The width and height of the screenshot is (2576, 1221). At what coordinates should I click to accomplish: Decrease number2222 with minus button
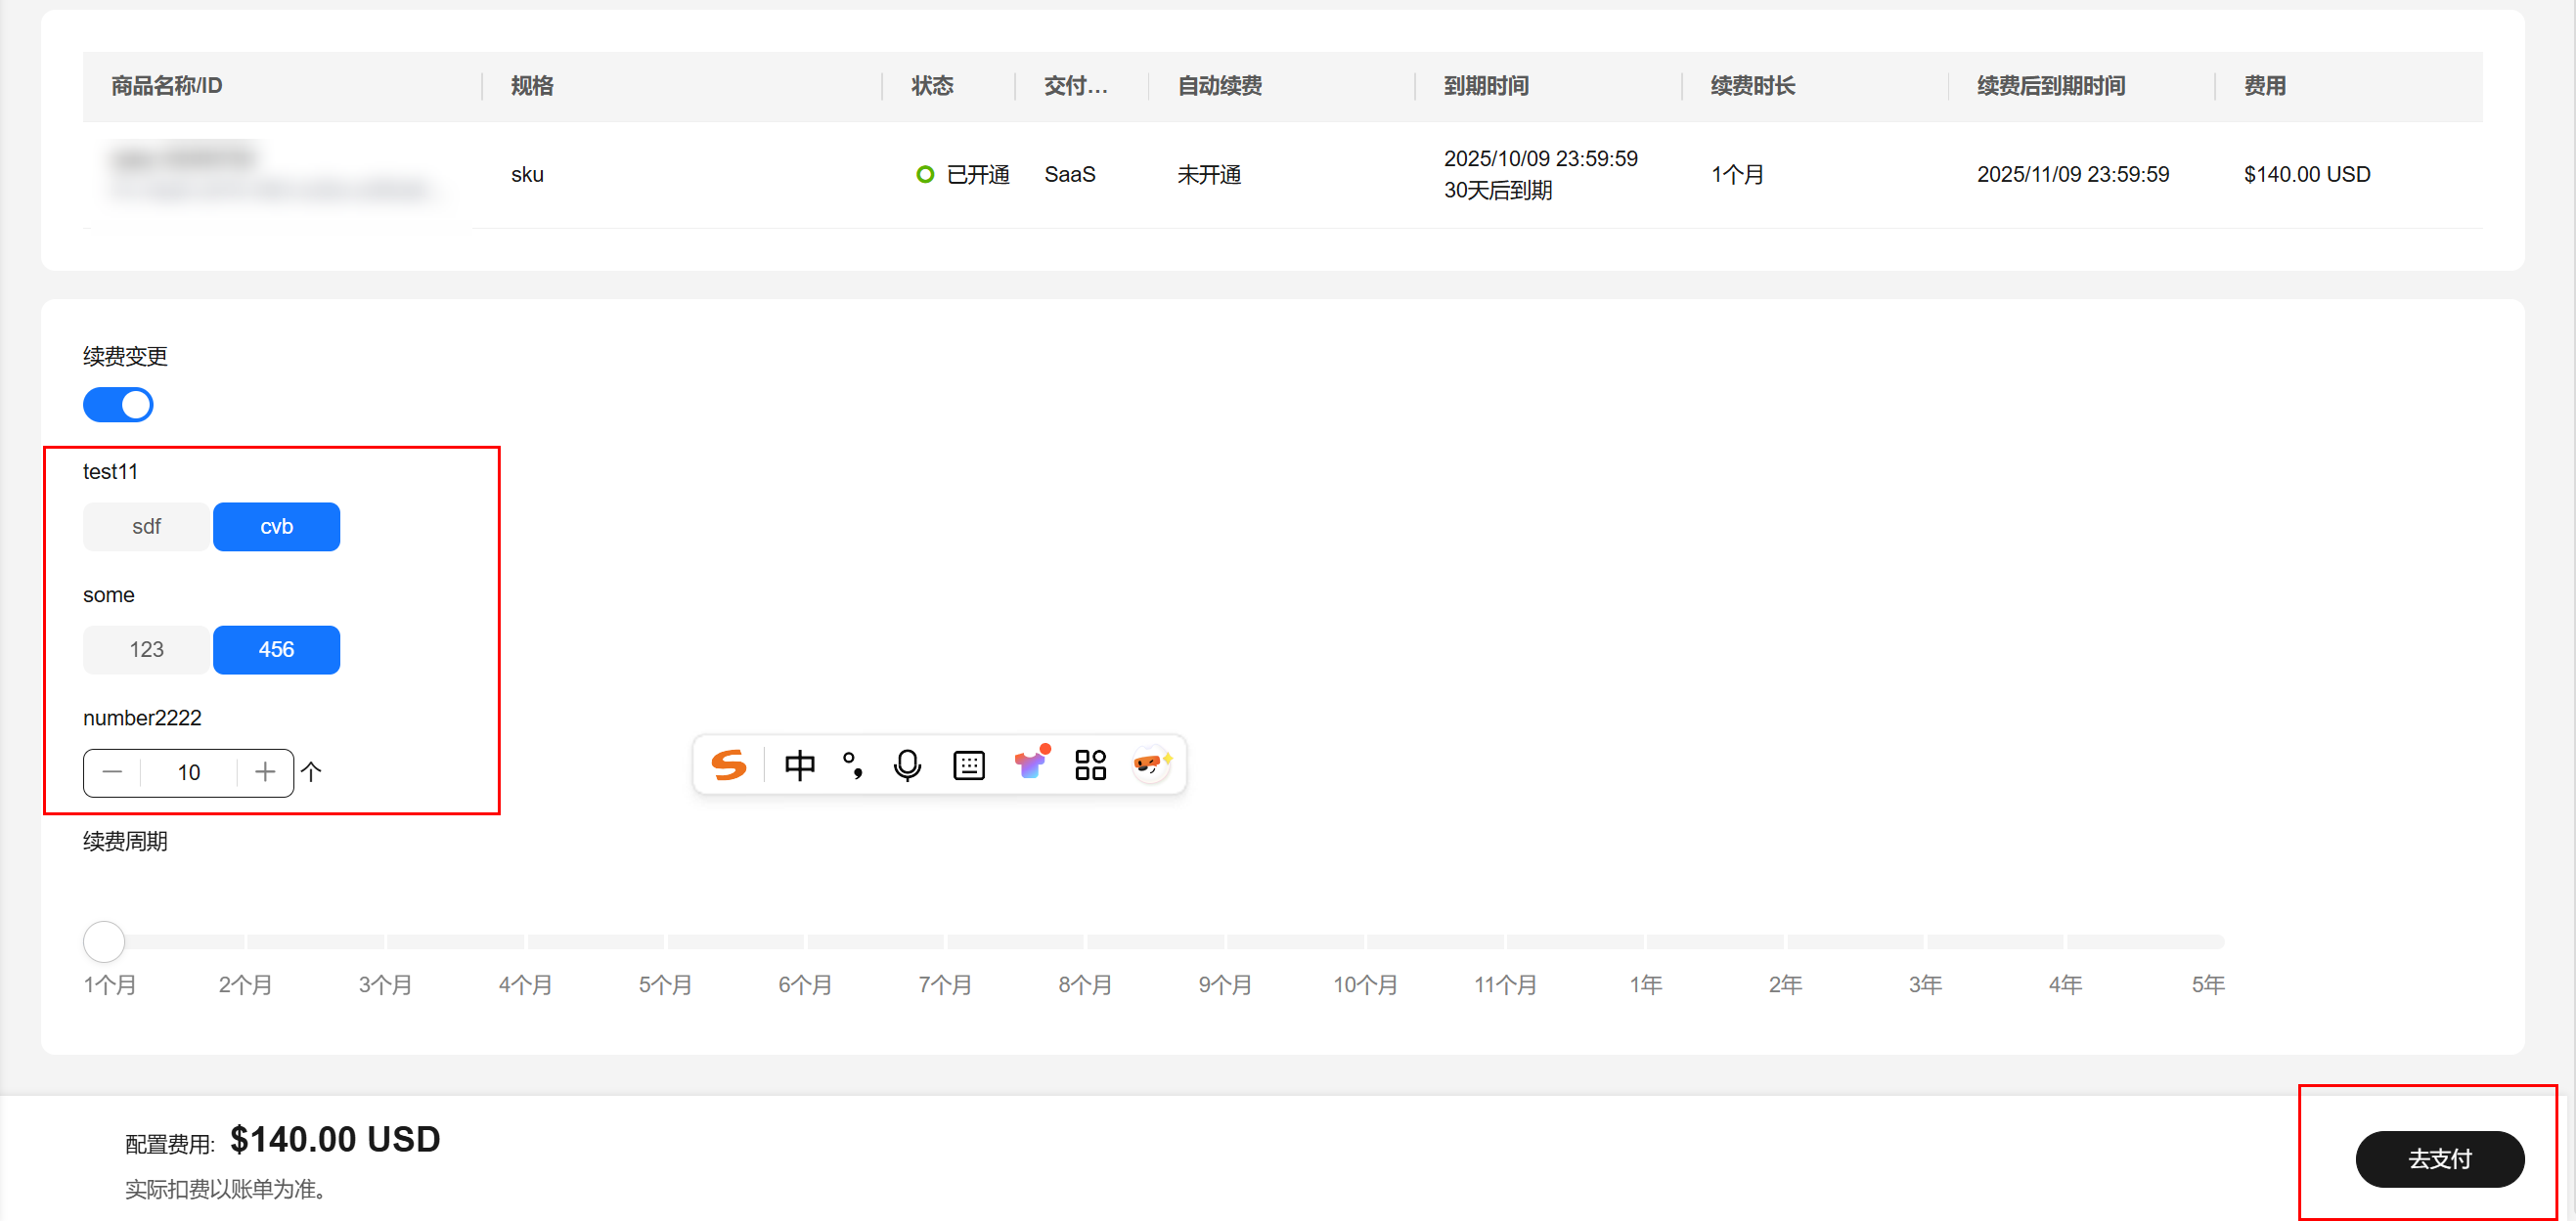click(x=112, y=773)
